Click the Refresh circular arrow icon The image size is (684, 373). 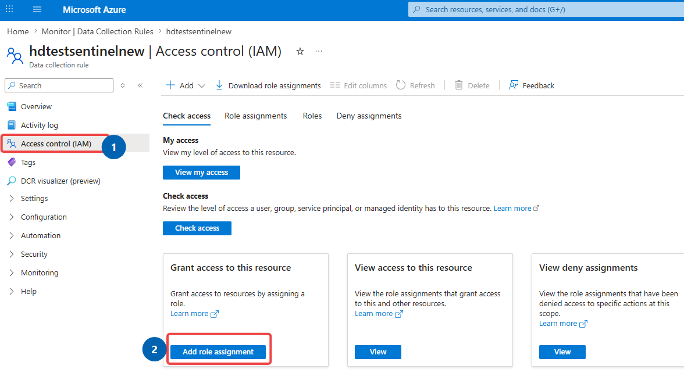click(x=400, y=85)
